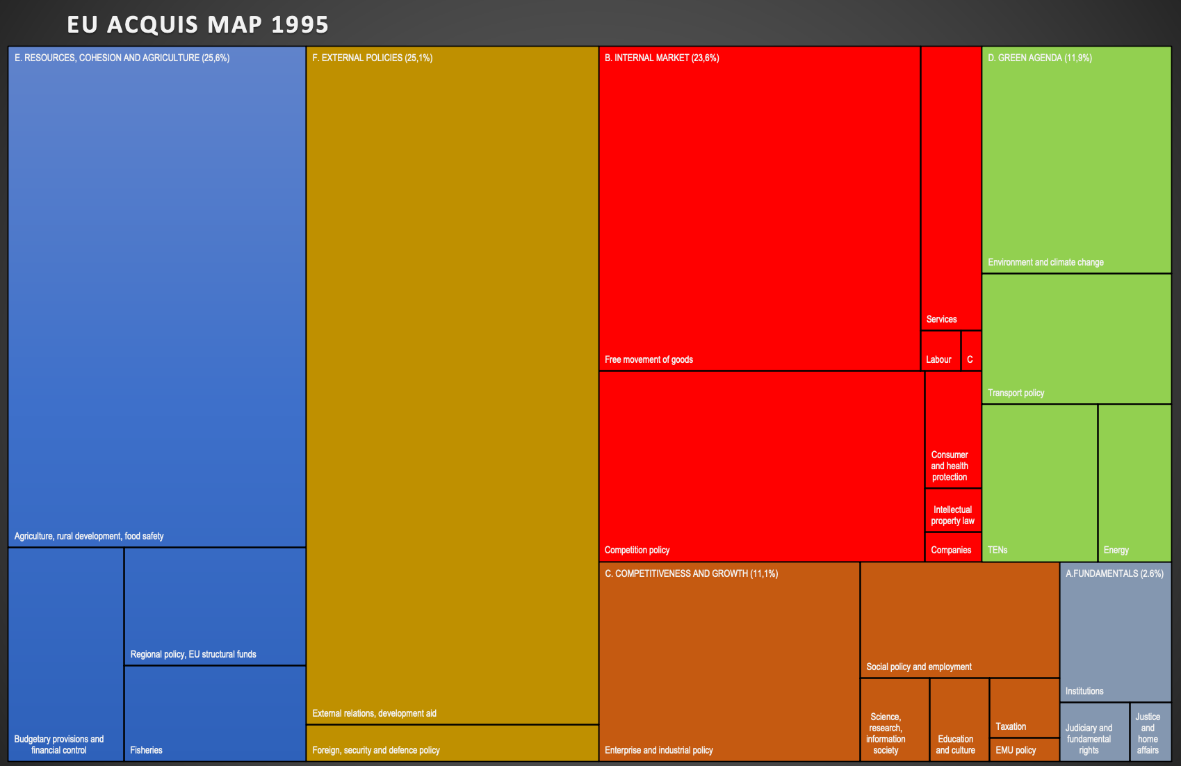Click the Foreign, security and defence policy strip
Image resolution: width=1181 pixels, height=766 pixels.
coord(452,743)
